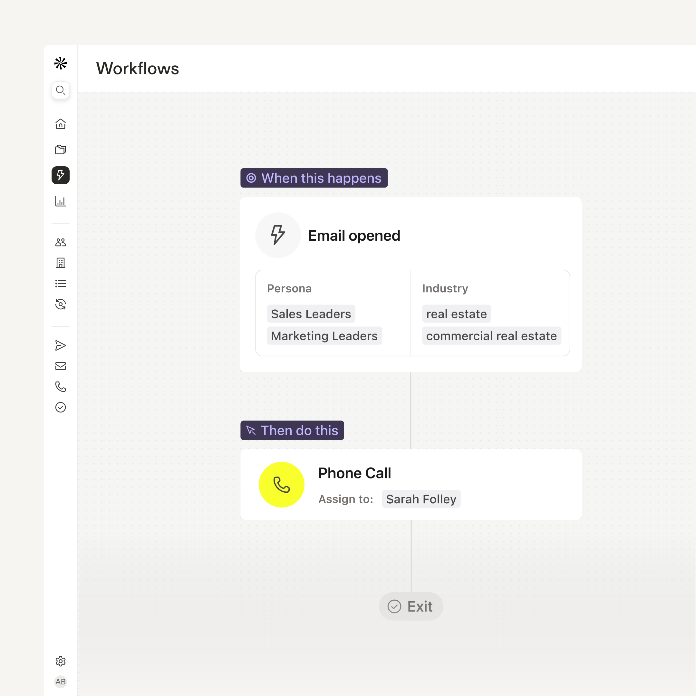Open the search tool

click(x=61, y=90)
